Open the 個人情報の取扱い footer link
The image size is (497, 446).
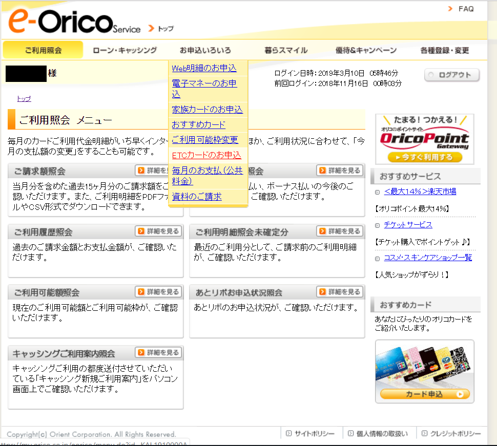click(x=382, y=433)
